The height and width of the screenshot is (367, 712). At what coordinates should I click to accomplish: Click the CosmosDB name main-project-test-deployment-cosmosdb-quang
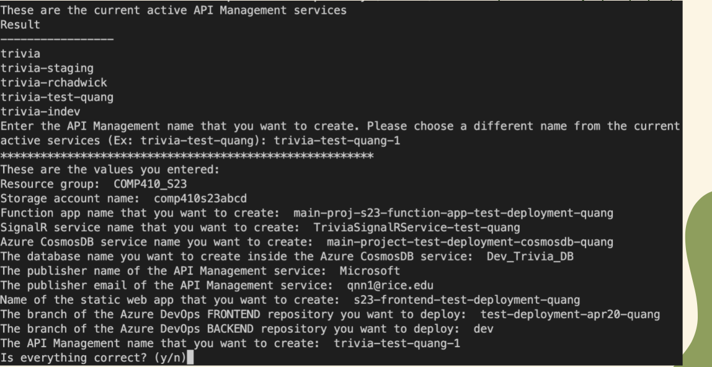pyautogui.click(x=470, y=242)
